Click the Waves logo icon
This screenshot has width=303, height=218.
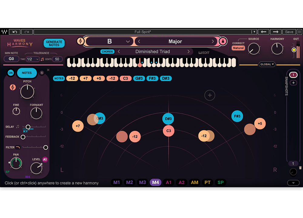click(4, 32)
